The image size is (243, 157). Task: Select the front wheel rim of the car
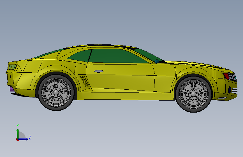tap(193, 94)
